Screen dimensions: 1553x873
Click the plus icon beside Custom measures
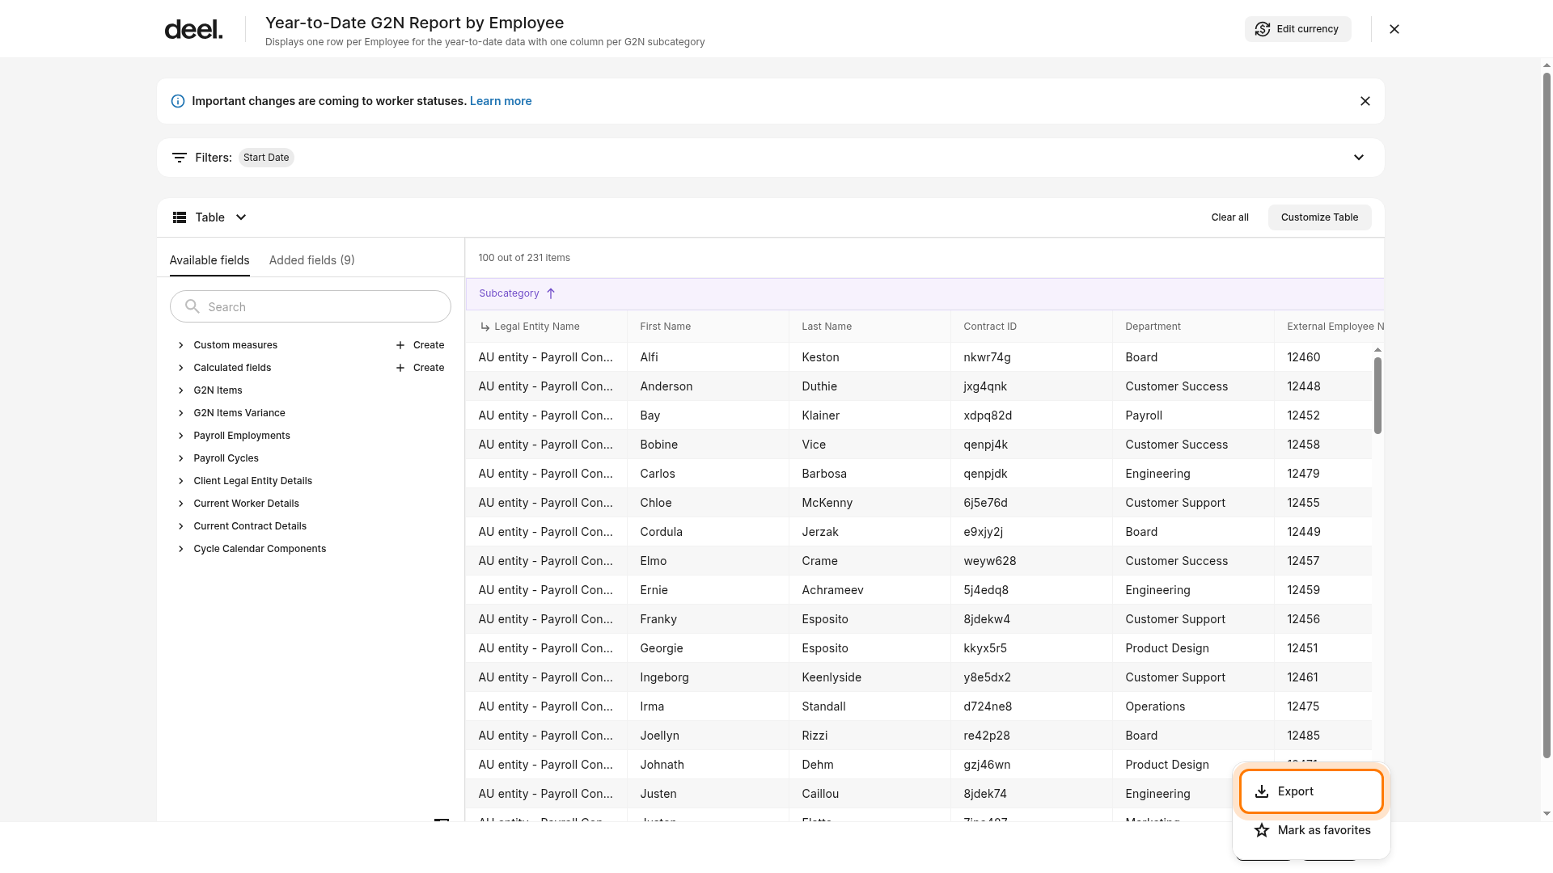click(400, 345)
